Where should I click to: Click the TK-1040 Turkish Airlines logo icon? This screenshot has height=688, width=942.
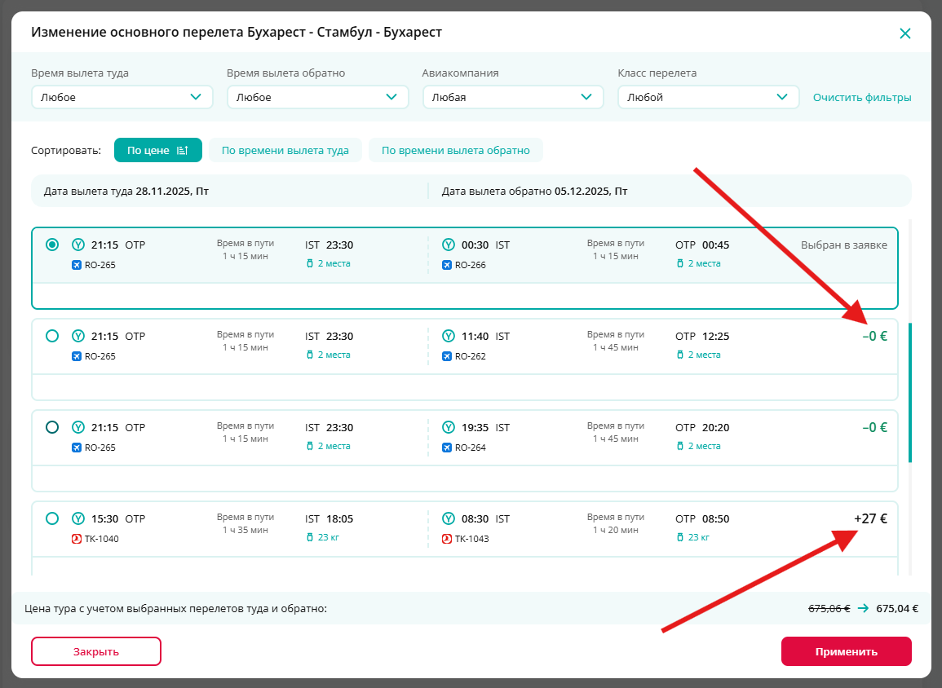coord(77,539)
